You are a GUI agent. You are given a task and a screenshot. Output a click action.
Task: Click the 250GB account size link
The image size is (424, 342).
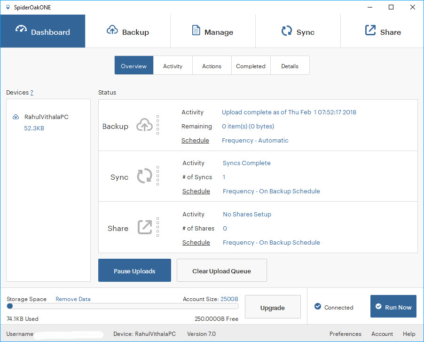[229, 299]
